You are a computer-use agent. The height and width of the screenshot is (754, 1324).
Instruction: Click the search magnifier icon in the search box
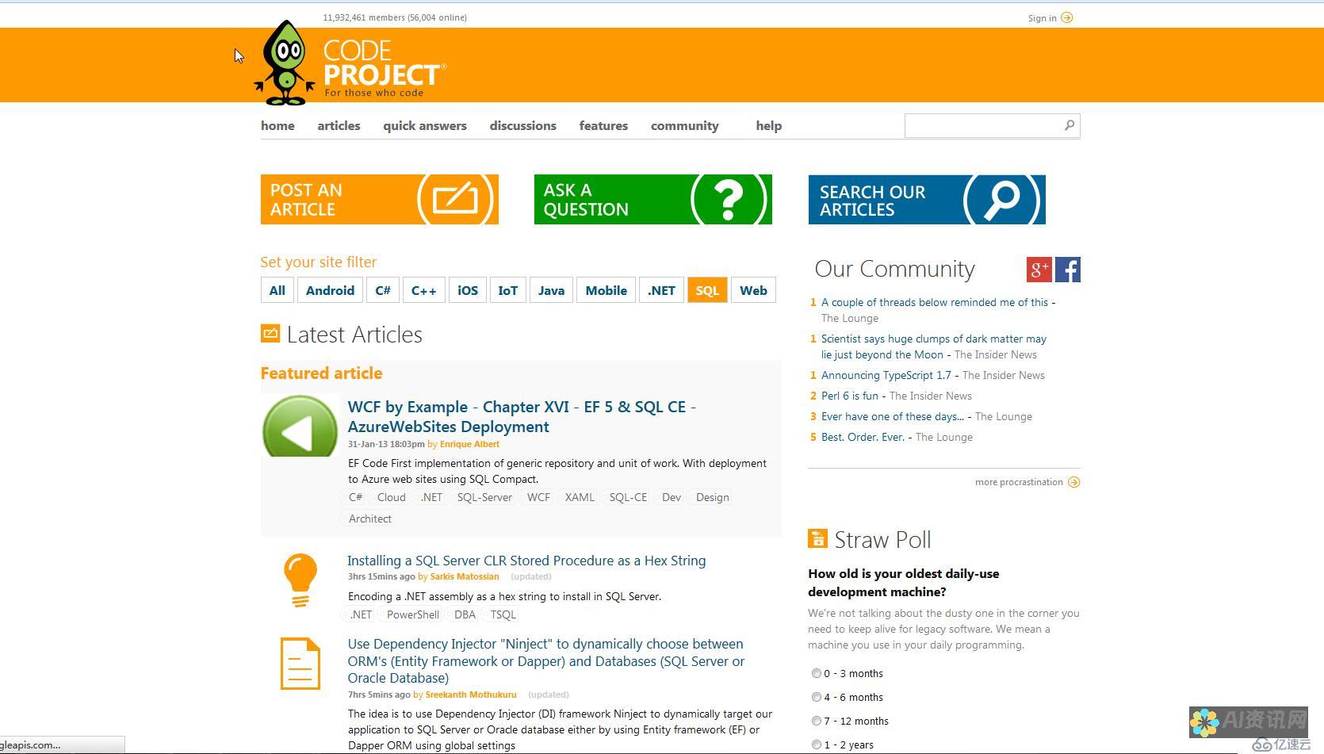1070,125
